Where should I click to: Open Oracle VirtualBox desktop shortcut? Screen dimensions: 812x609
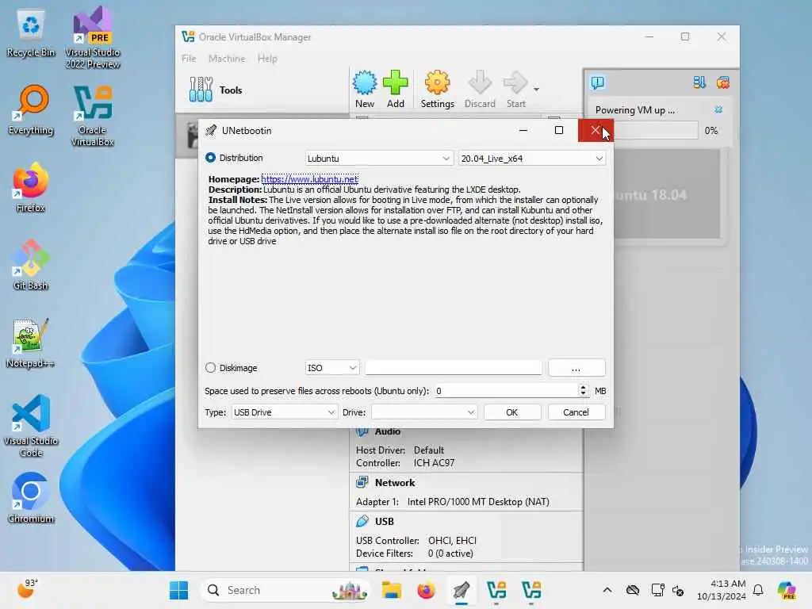[92, 115]
